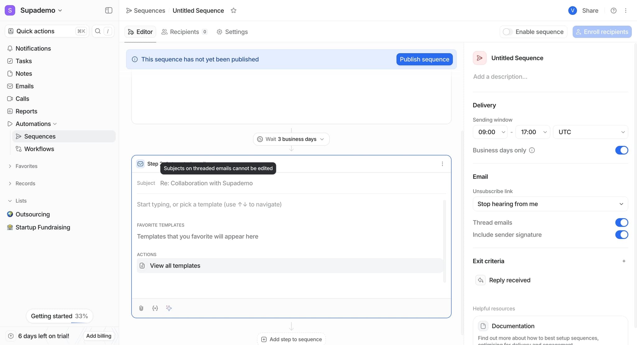Check Getting started 33% progress
This screenshot has height=345, width=637.
[59, 316]
